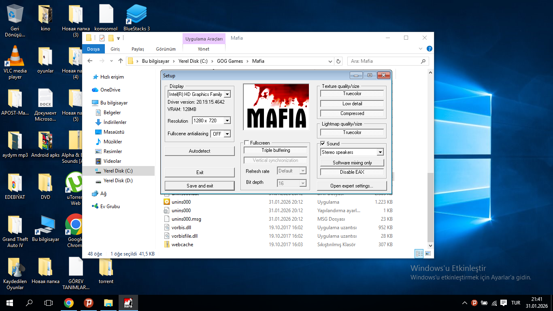Screen dimensions: 553x311
Task: Select the VLC media player shortcut
Action: click(x=15, y=62)
